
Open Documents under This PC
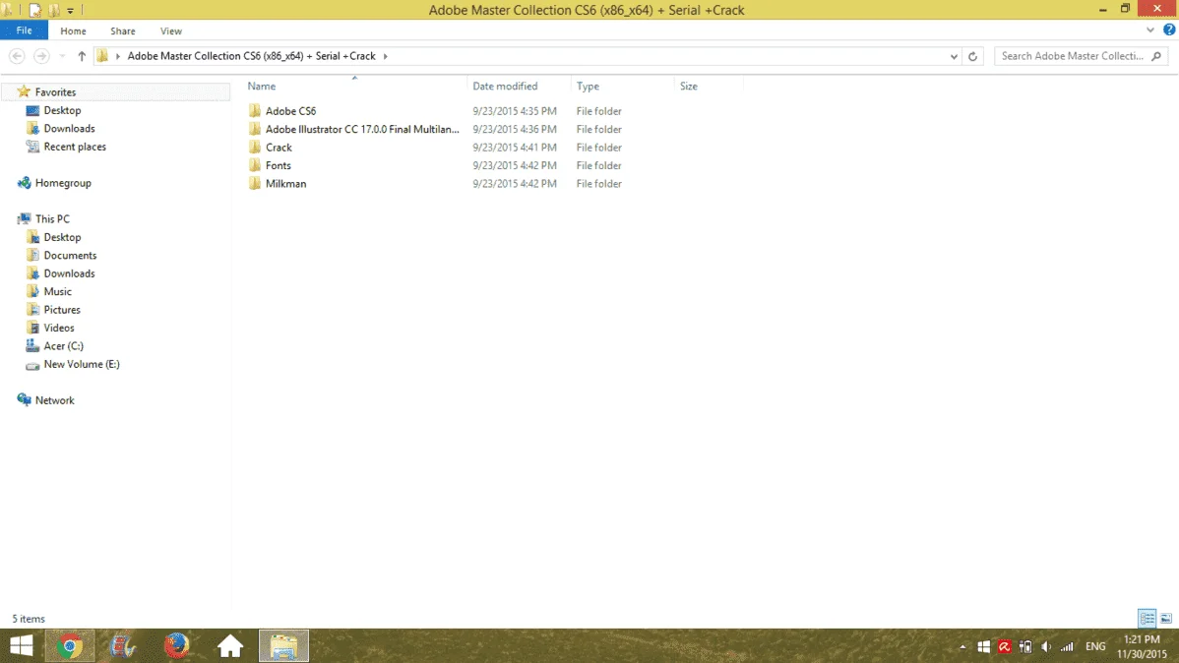pos(70,256)
